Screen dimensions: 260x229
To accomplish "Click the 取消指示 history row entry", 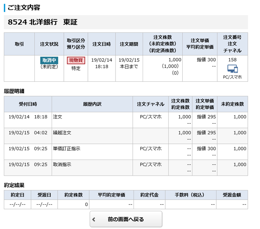I will tap(62, 164).
